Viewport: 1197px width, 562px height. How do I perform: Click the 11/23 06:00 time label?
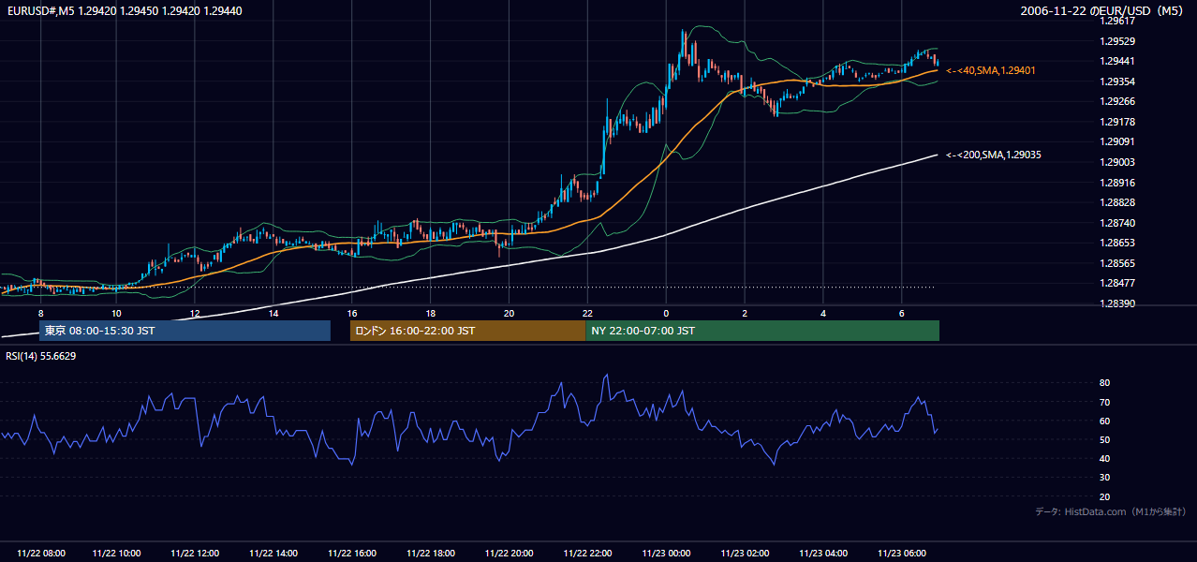pyautogui.click(x=901, y=554)
